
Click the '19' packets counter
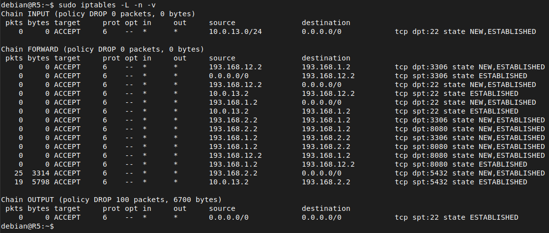pyautogui.click(x=19, y=182)
